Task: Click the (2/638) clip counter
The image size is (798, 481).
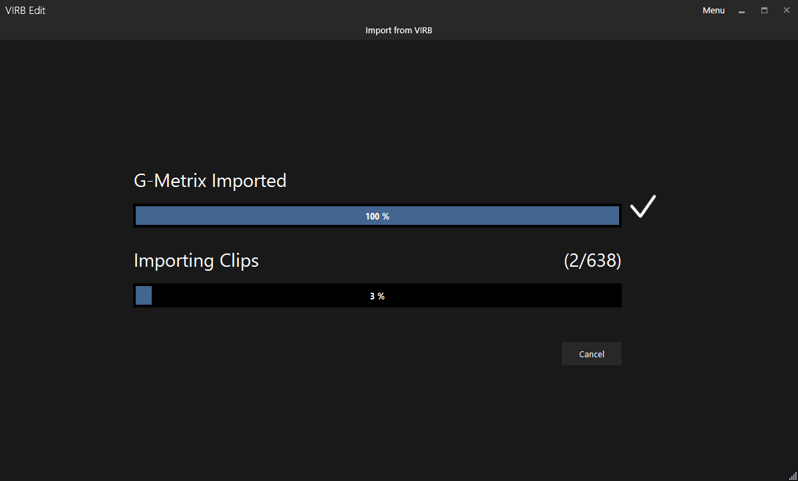Action: tap(592, 261)
